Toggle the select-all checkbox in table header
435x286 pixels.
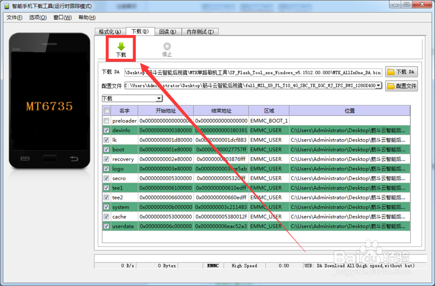(x=107, y=111)
